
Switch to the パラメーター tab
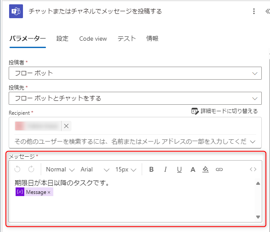pos(28,39)
